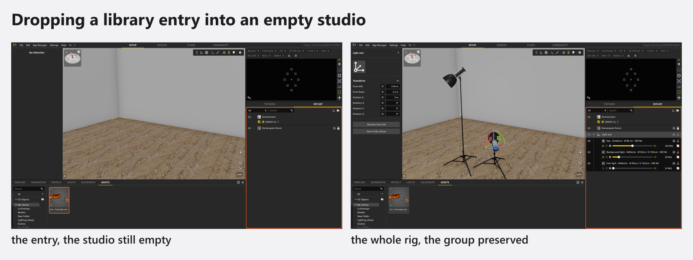Open the Full Frame sensor dropdown in the left screenshot

269,51
